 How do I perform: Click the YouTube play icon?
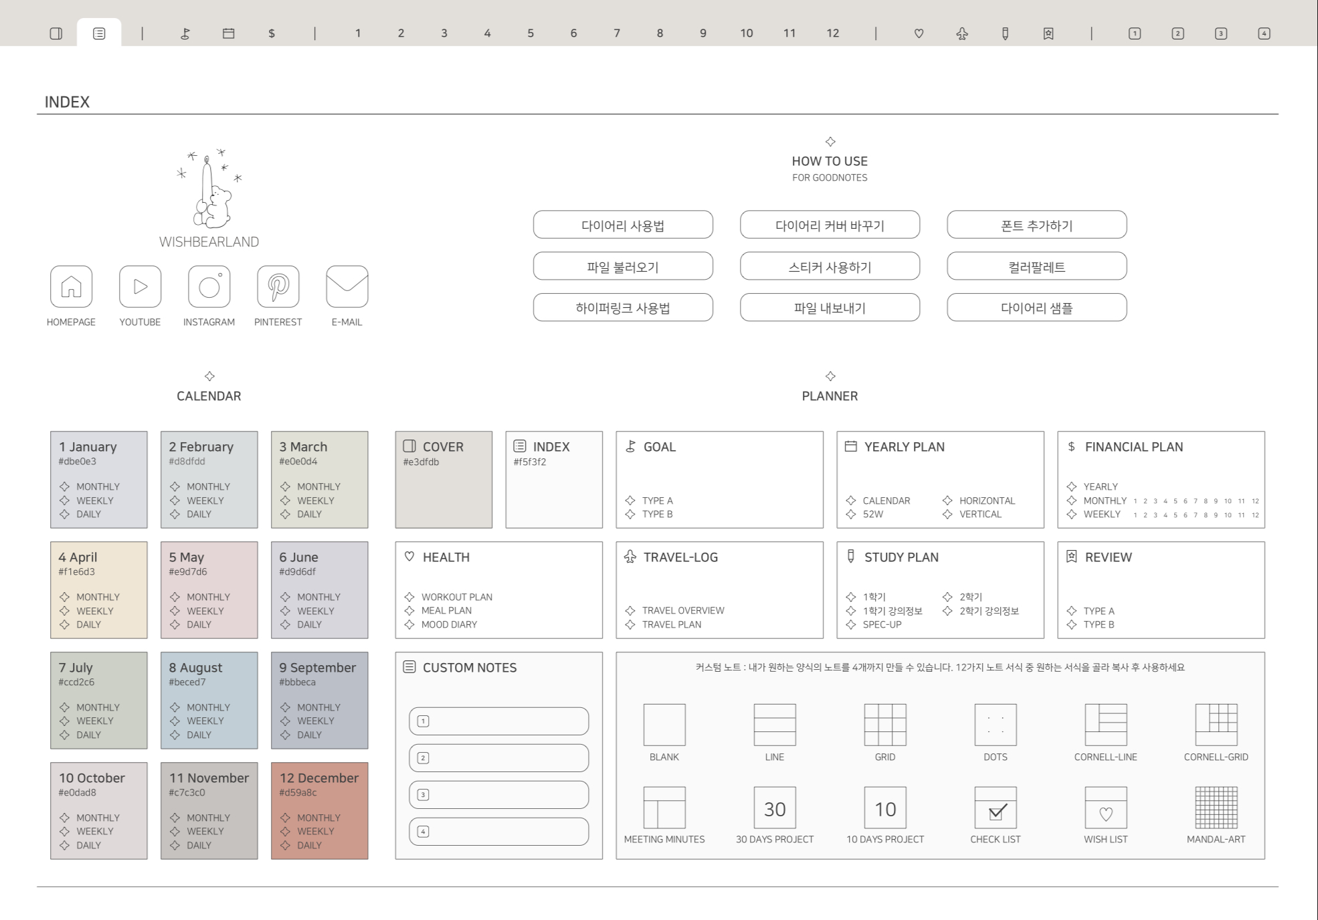140,286
